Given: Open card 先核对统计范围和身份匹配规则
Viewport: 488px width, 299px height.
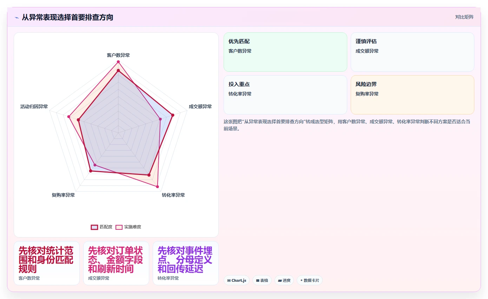Looking at the screenshot, I should [47, 263].
